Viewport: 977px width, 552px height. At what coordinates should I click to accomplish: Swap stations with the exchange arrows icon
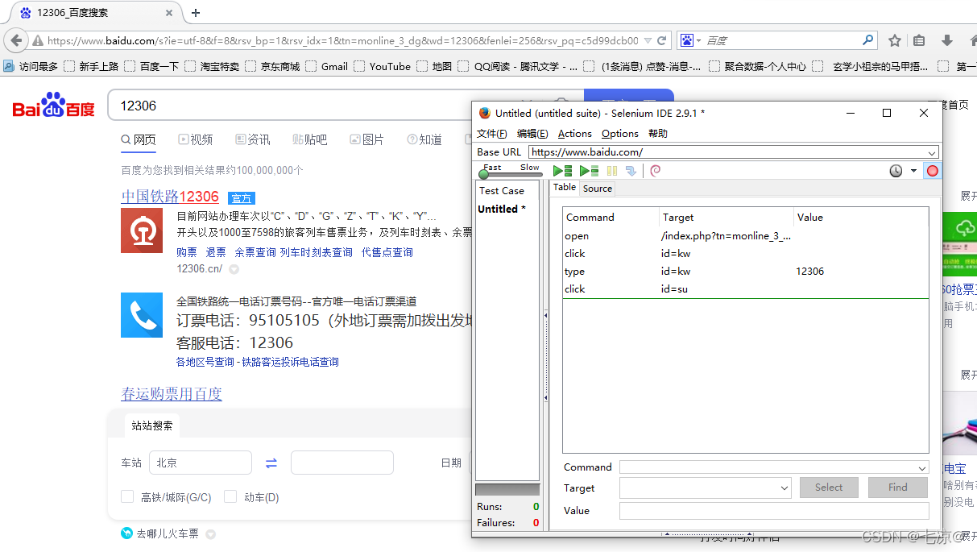coord(271,463)
